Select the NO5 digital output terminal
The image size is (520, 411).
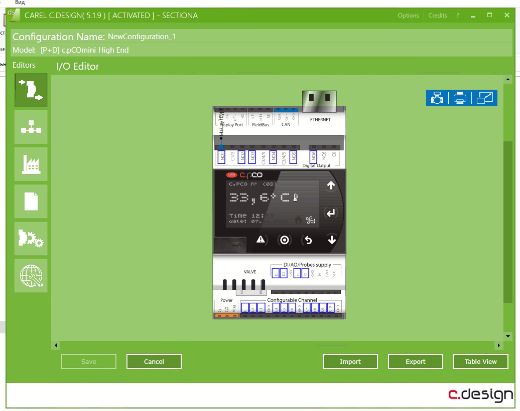tap(293, 157)
